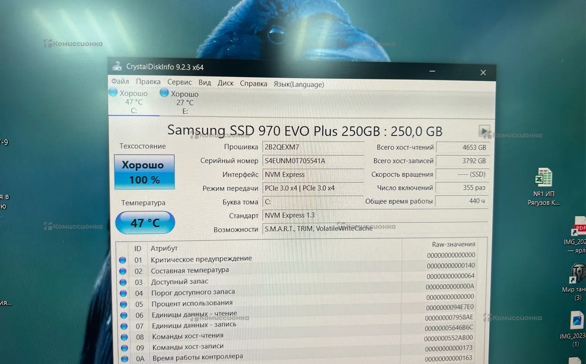Image resolution: width=586 pixels, height=364 pixels.
Task: Click the CrystalDiskInfo title bar app icon
Action: click(x=117, y=66)
